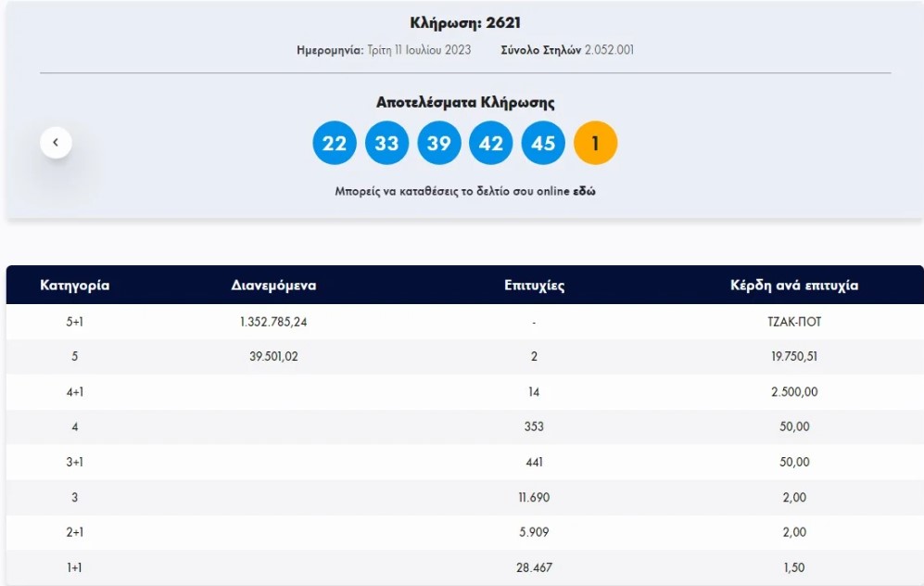This screenshot has height=586, width=924.
Task: Go to previous draw with left chevron
Action: [56, 143]
